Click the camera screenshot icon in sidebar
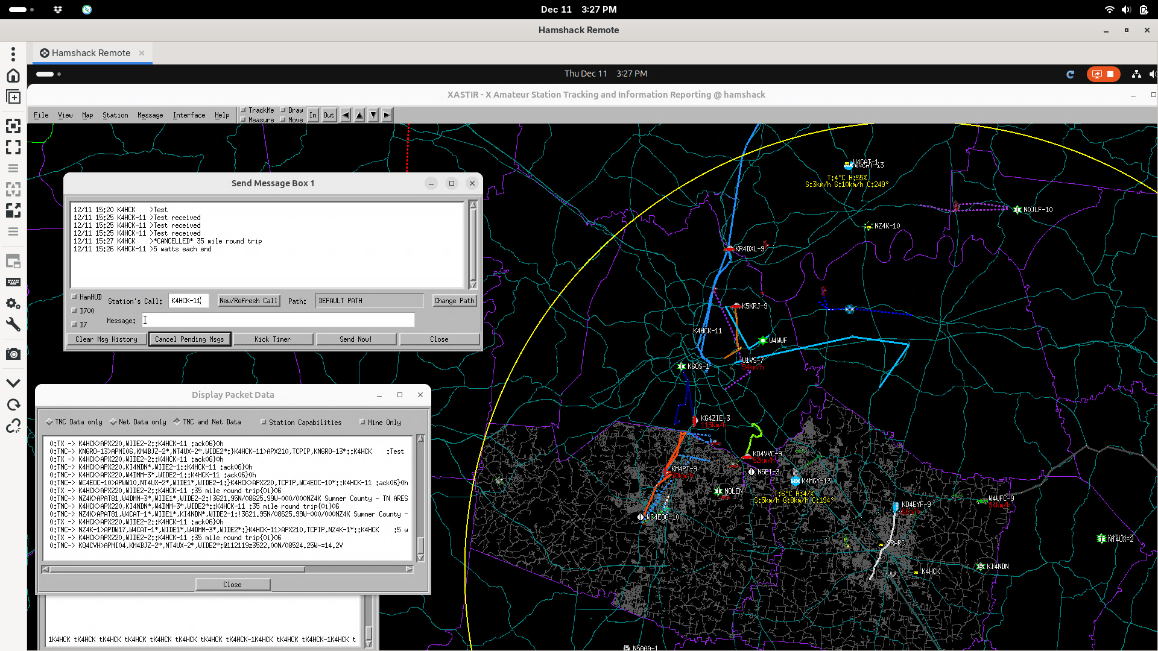1158x651 pixels. [x=13, y=354]
